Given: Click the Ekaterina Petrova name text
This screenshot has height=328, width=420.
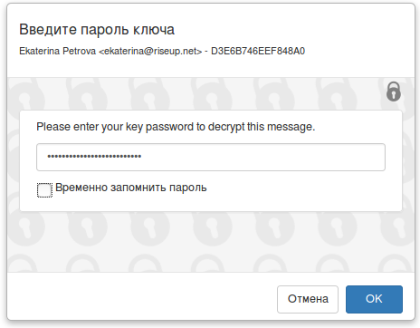Looking at the screenshot, I should (57, 51).
